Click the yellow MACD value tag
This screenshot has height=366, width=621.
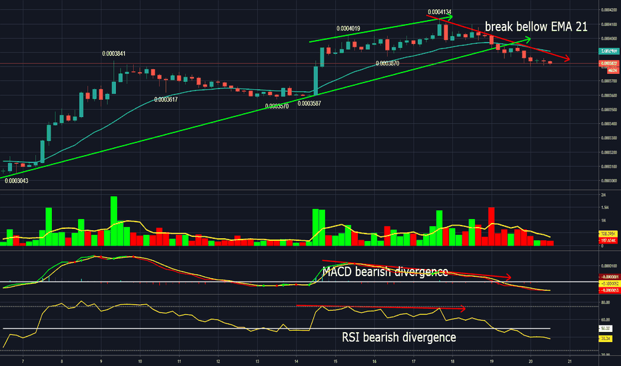[609, 283]
